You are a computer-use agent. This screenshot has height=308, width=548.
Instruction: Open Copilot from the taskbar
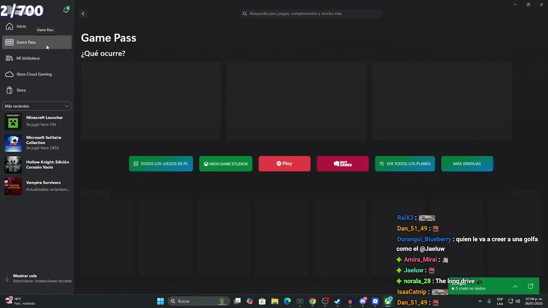coord(250,301)
